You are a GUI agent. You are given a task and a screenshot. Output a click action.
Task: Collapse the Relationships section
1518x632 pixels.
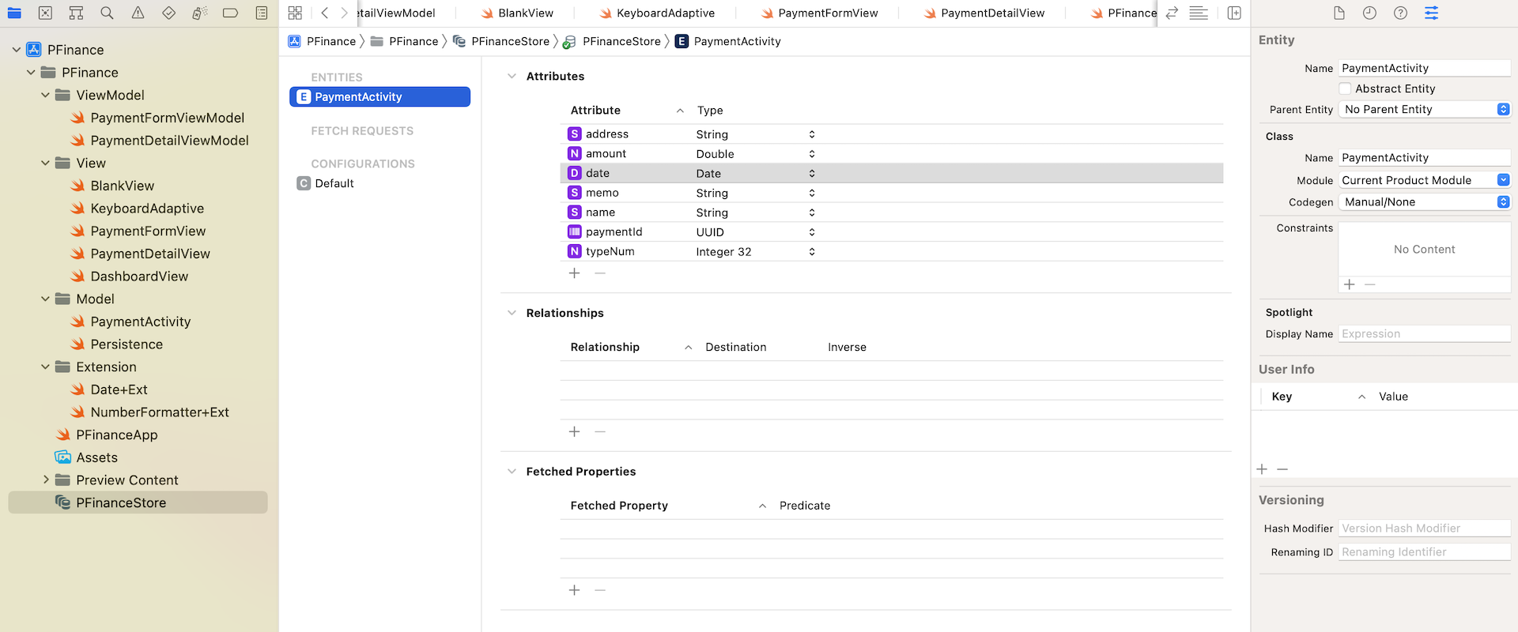512,313
